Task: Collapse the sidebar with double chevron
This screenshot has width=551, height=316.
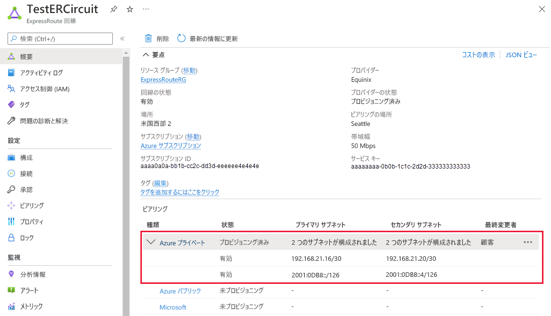Action: point(122,39)
